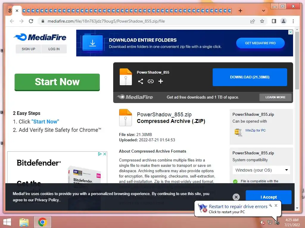The width and height of the screenshot is (305, 228).
Task: Click the muted volume tray icon
Action: (262, 222)
